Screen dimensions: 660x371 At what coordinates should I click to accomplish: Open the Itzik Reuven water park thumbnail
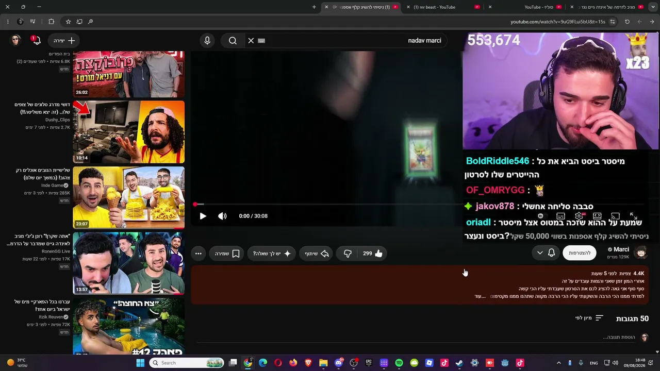(128, 327)
